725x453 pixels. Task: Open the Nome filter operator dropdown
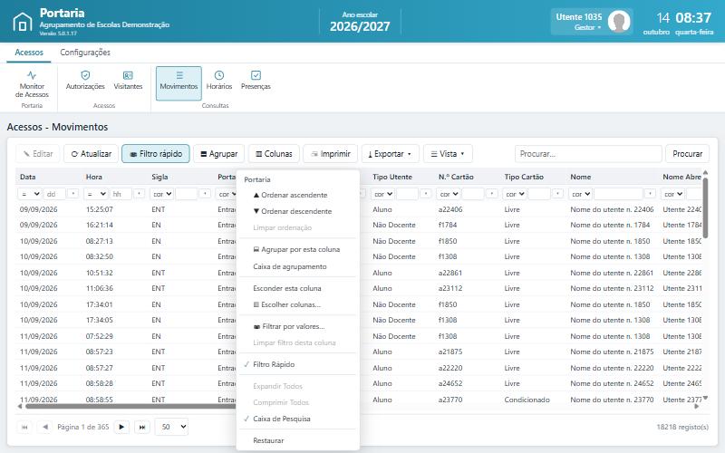(581, 194)
